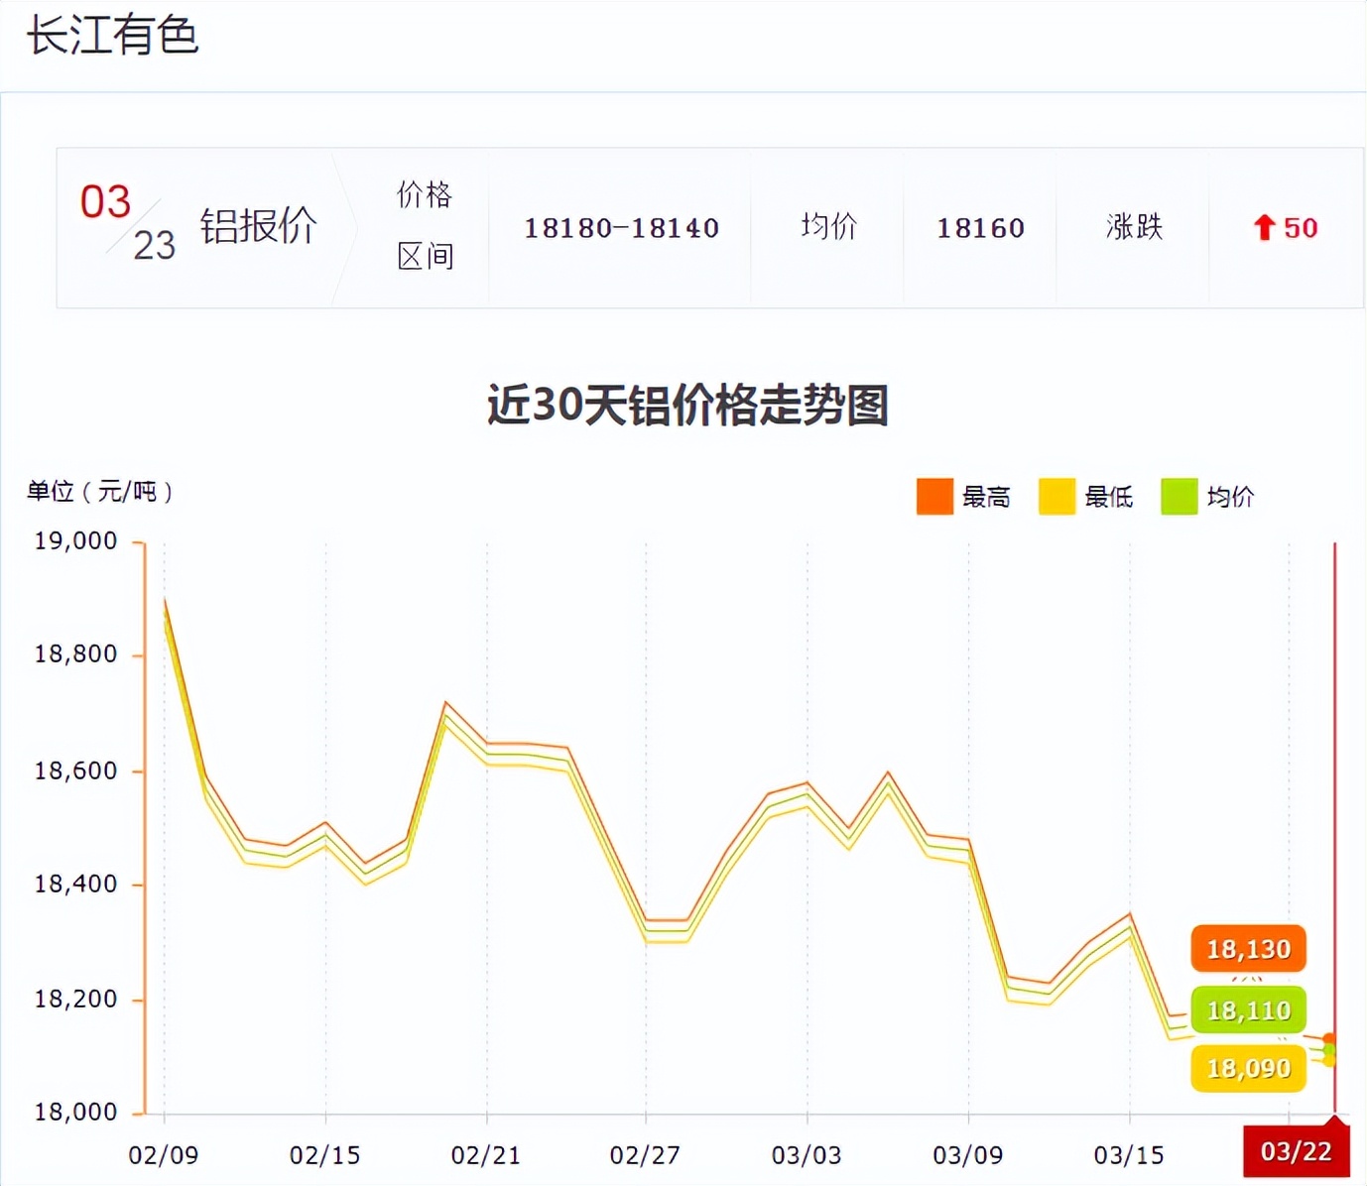Click the yellow 最低 legend swatch
Screen dimensions: 1367x1186
tap(1056, 497)
